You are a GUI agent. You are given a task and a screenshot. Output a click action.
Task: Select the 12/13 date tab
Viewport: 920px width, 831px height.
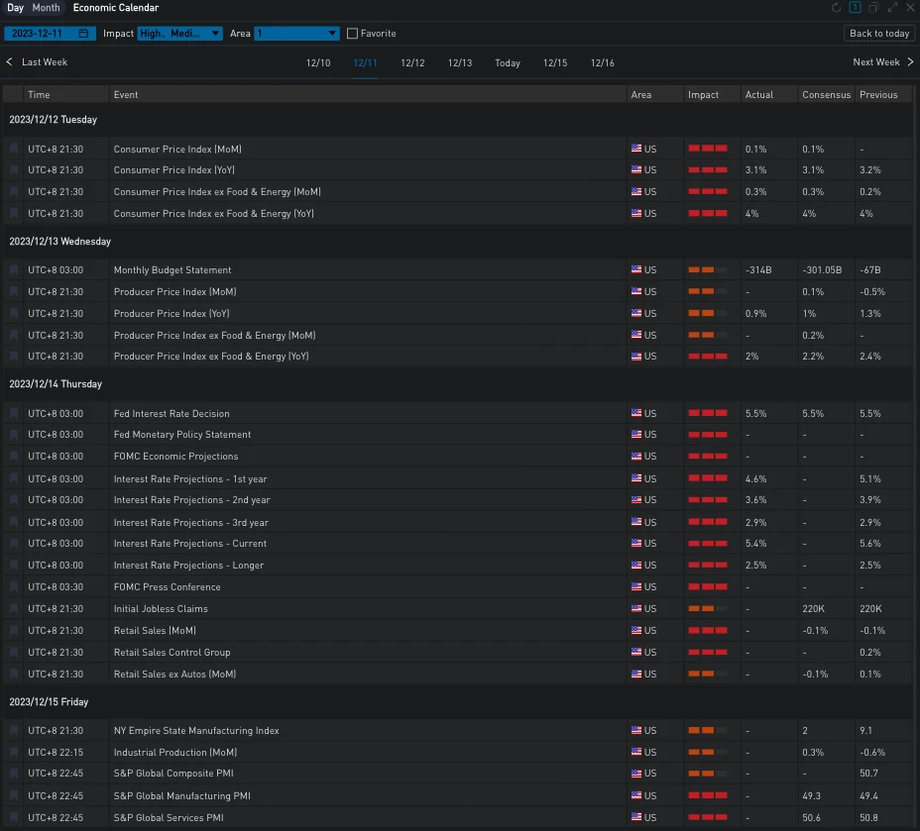(460, 63)
